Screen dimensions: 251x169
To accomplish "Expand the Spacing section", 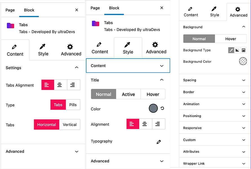I will click(x=215, y=80).
